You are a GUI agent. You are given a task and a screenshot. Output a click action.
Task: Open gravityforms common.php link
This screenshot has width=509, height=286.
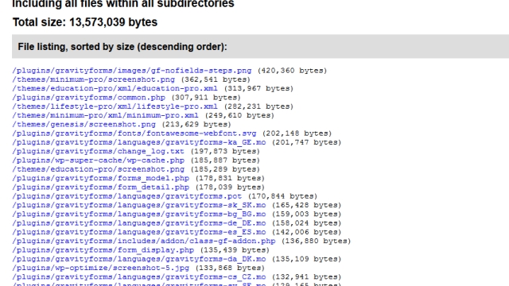pyautogui.click(x=88, y=98)
